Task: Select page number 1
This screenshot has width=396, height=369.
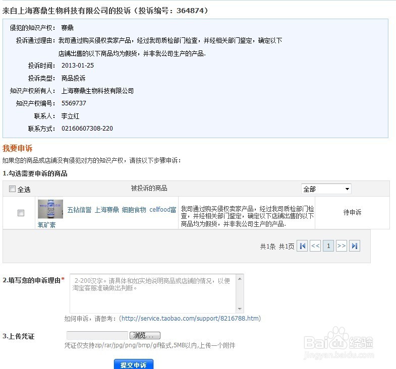Action: (328, 246)
